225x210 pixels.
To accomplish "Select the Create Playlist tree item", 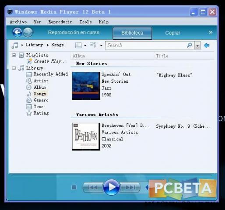I will pyautogui.click(x=50, y=61).
